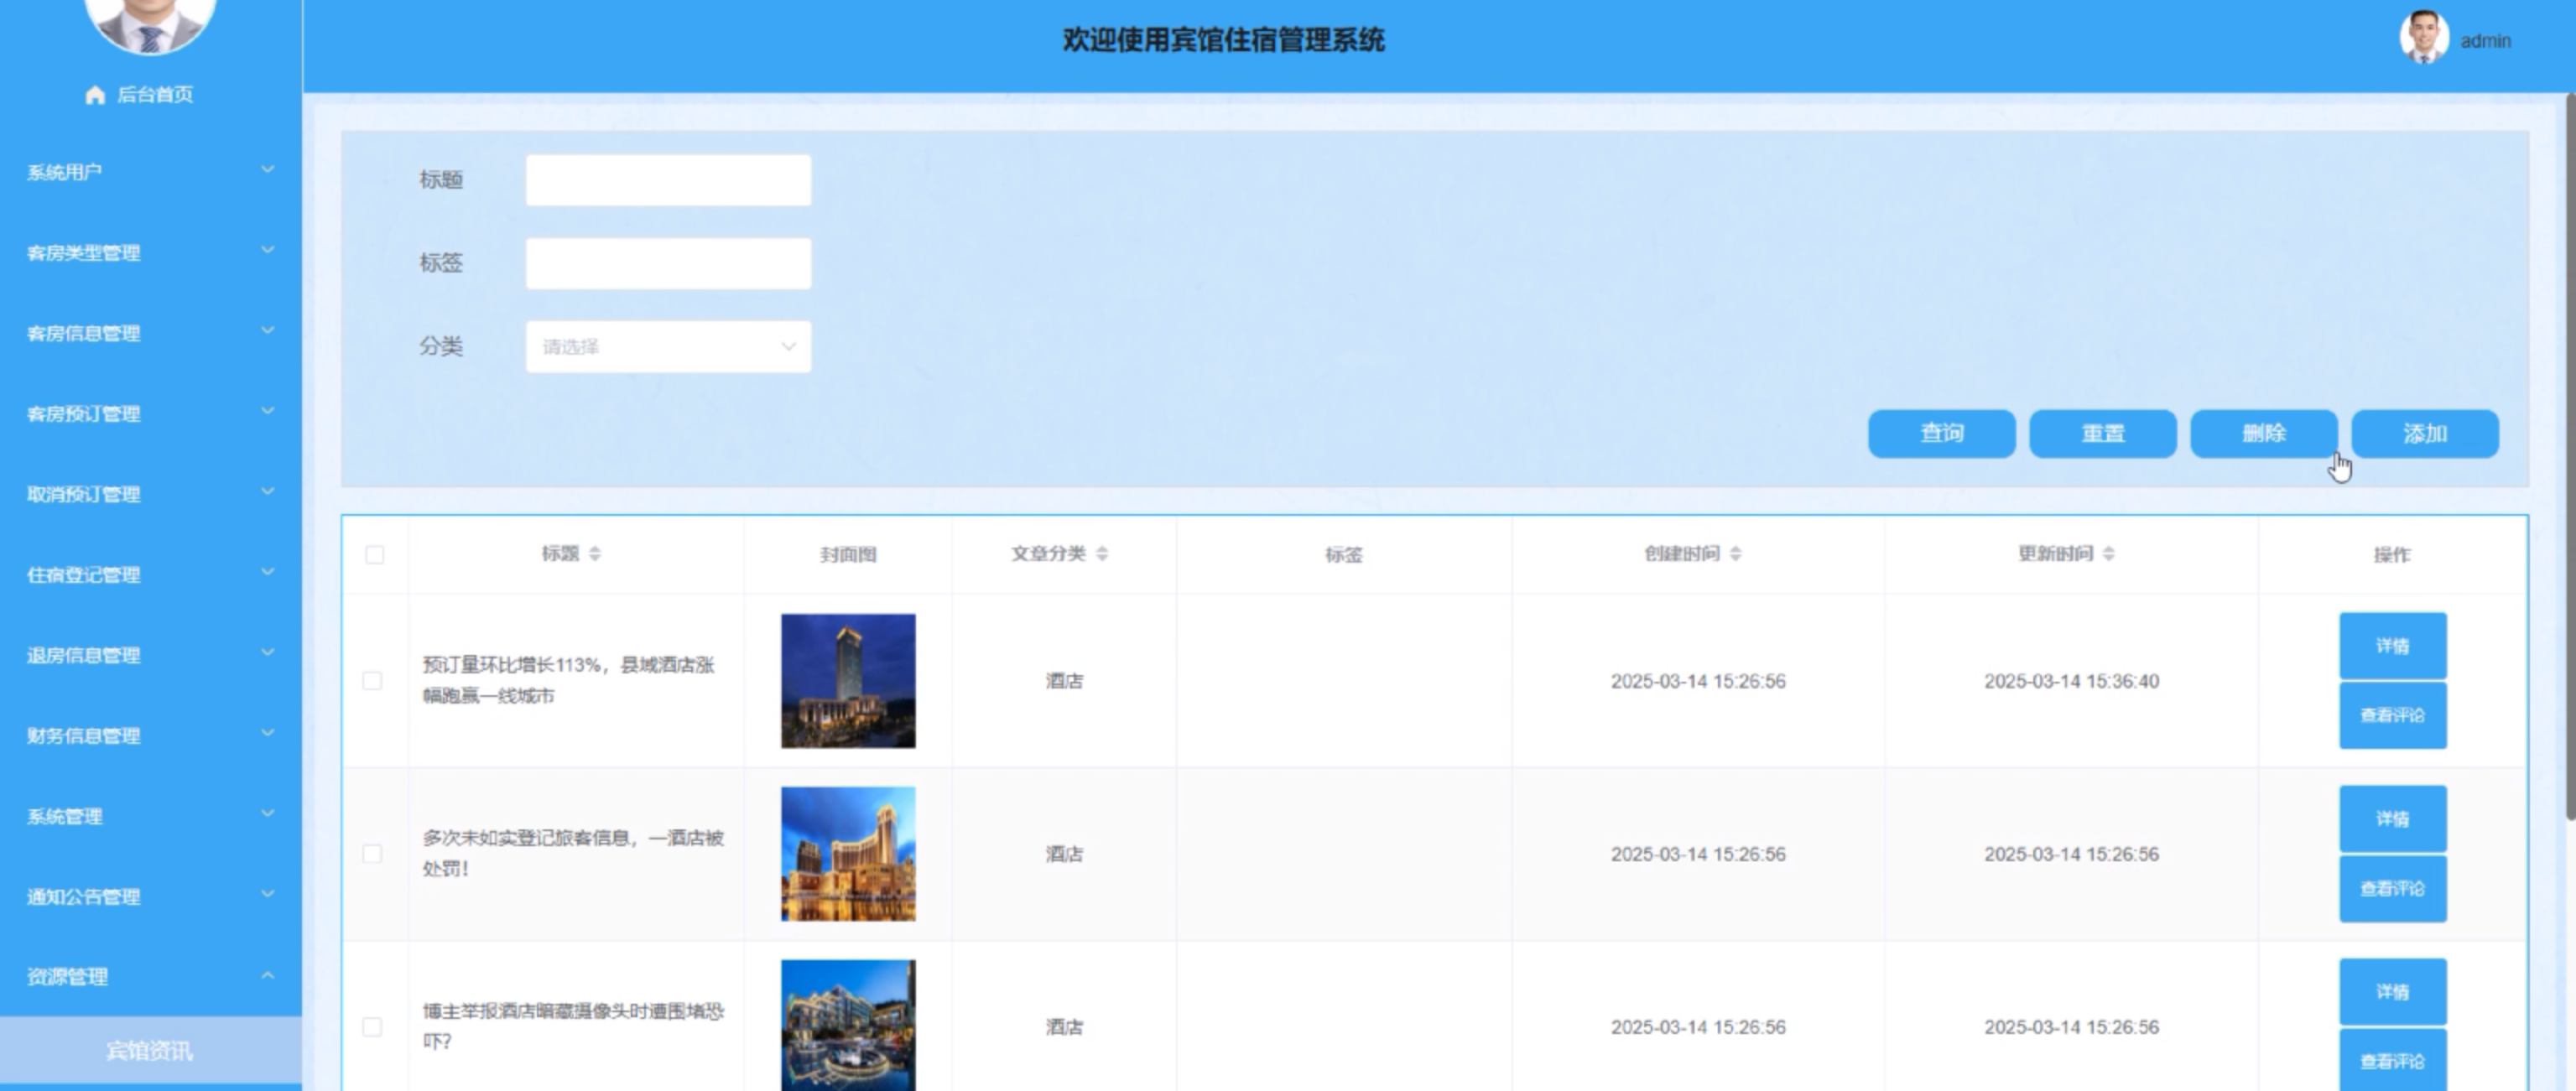2576x1091 pixels.
Task: Collapse the 资源管理 sidebar menu
Action: click(150, 977)
